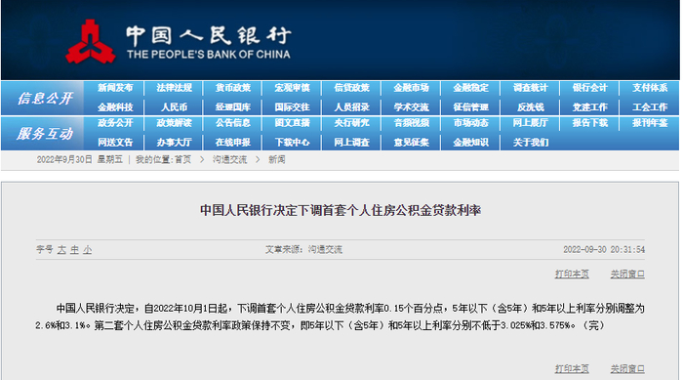Open 货币政策 in navigation
683x380 pixels.
pyautogui.click(x=233, y=88)
